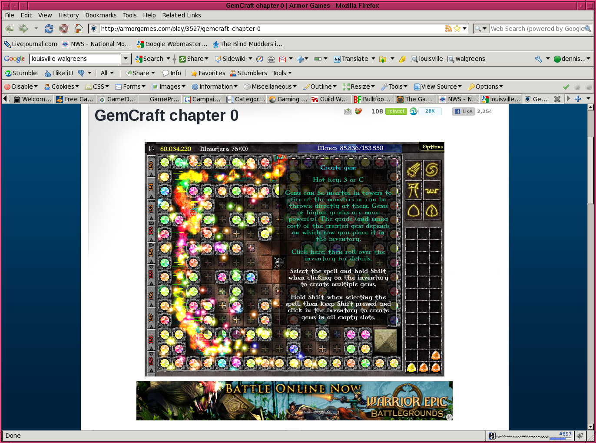This screenshot has width=596, height=443.
Task: Click the heart add-to-favorites icon
Action: pyautogui.click(x=358, y=112)
